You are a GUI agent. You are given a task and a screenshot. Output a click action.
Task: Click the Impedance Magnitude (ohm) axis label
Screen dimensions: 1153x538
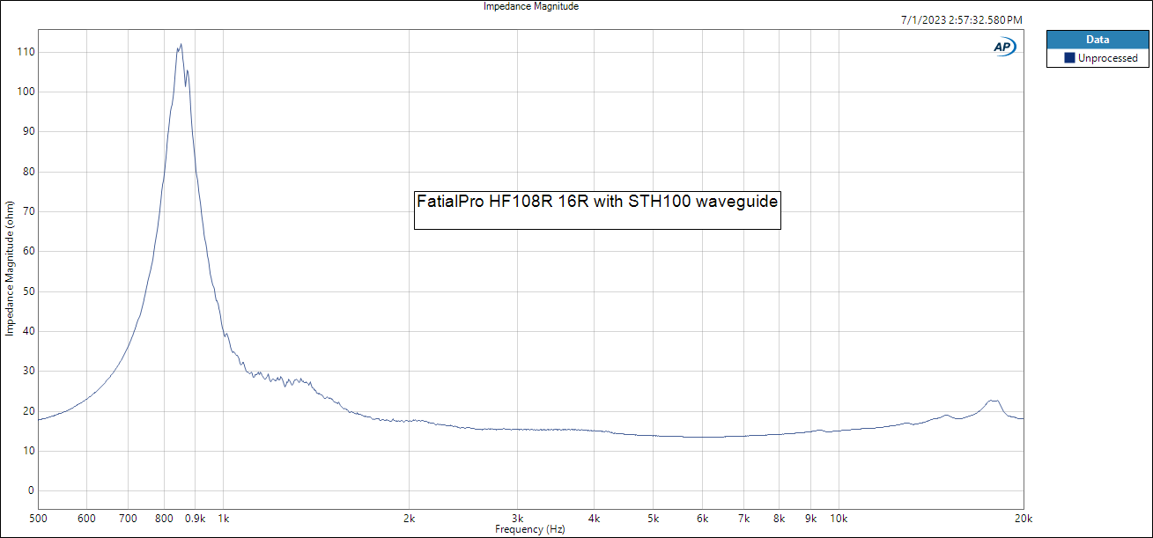coord(9,268)
